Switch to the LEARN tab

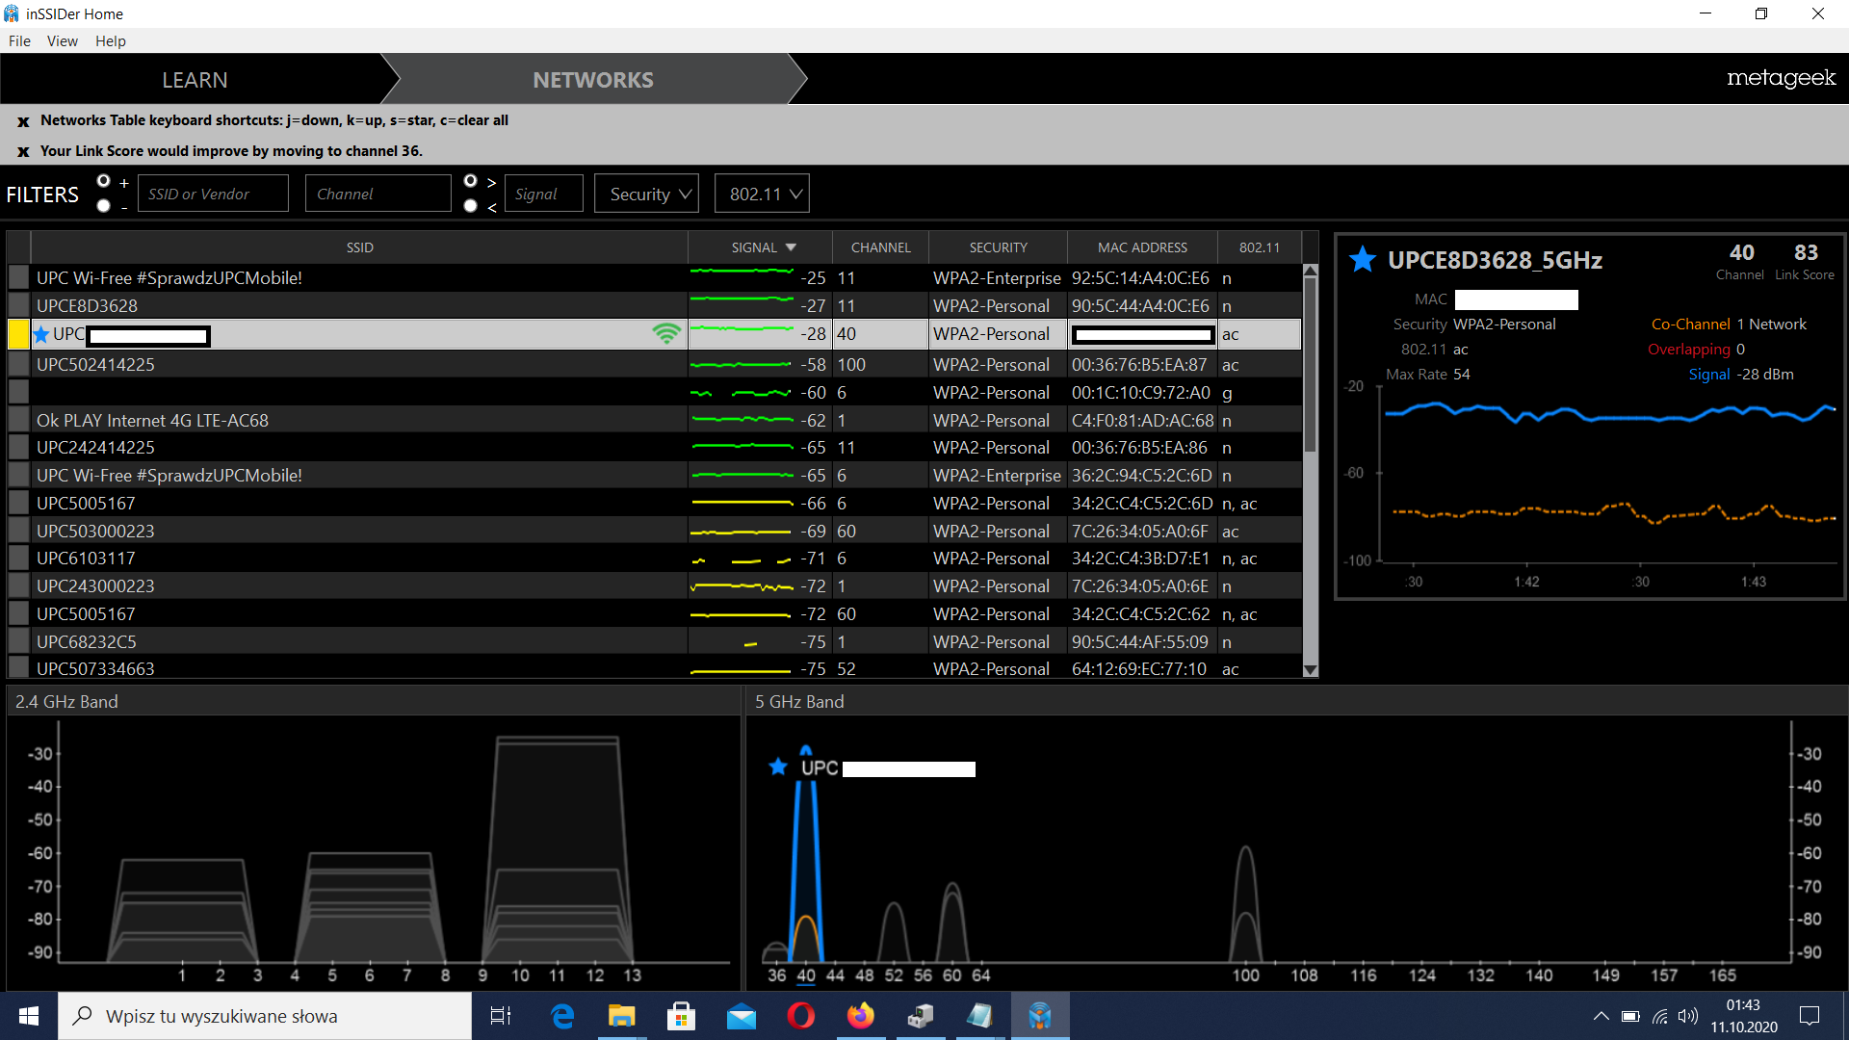click(x=195, y=80)
